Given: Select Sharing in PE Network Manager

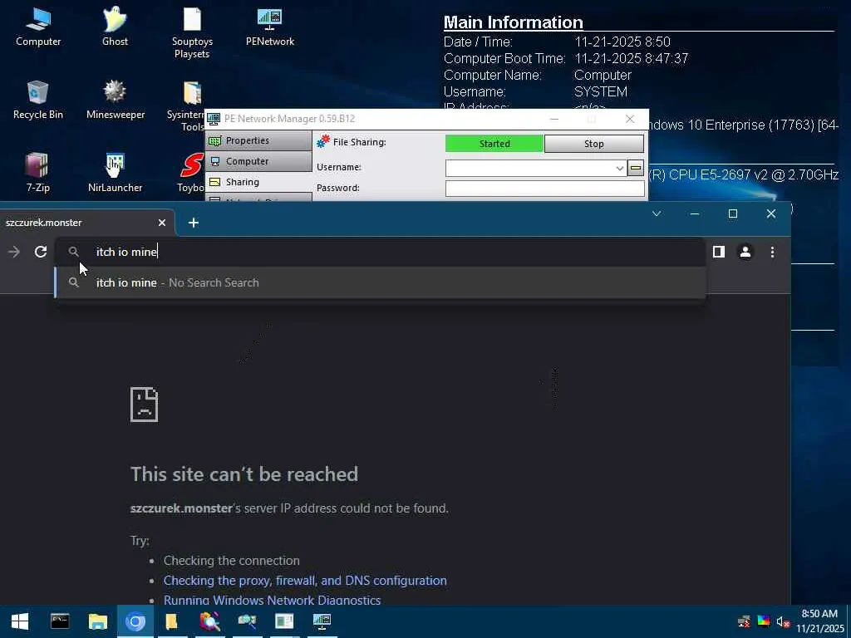Looking at the screenshot, I should click(x=258, y=182).
